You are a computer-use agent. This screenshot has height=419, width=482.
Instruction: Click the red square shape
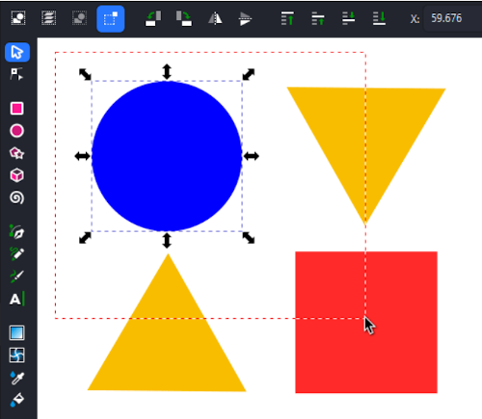(366, 322)
